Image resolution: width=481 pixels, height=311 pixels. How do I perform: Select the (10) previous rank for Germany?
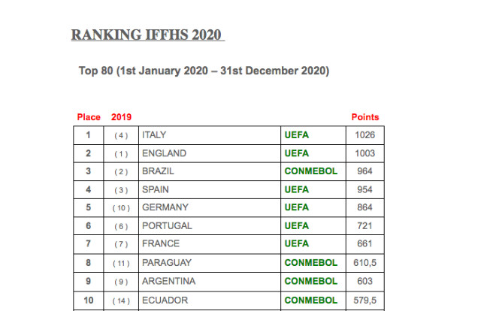[121, 208]
